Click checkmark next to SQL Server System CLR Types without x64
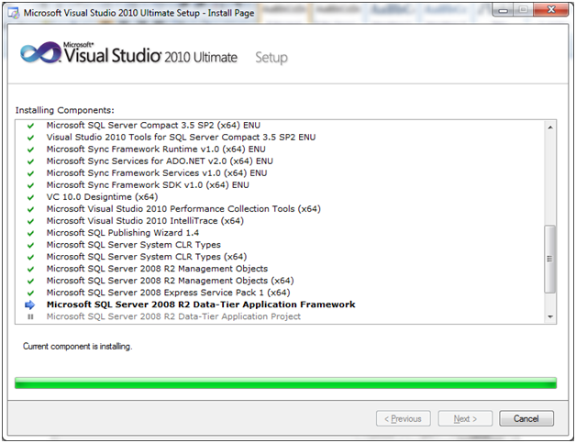The image size is (576, 443). point(30,245)
